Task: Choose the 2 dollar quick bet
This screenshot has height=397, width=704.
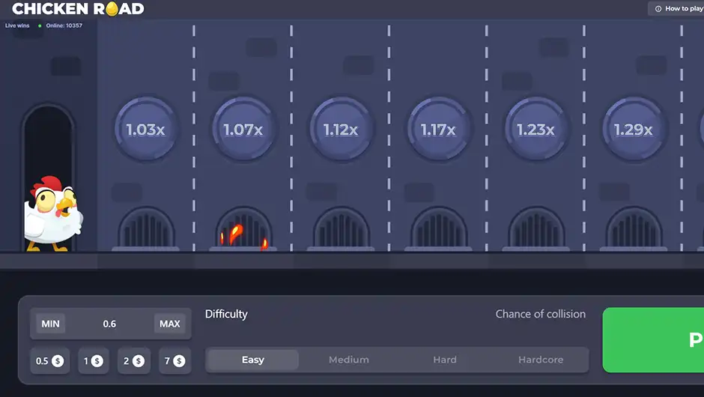Action: 134,360
